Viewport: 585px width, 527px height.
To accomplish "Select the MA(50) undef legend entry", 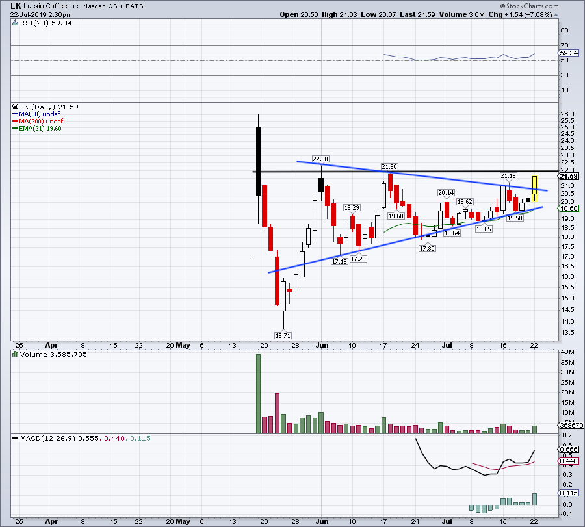I will coord(36,114).
